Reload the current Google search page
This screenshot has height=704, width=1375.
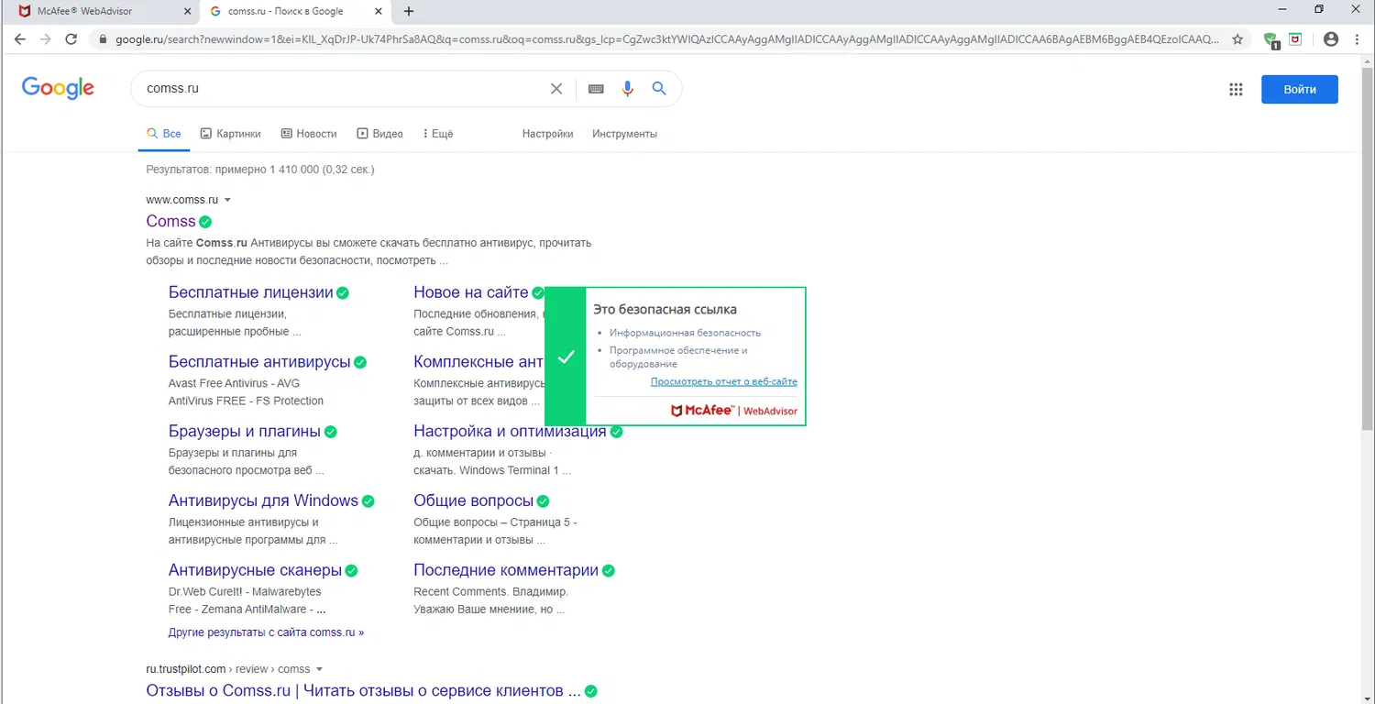(71, 39)
